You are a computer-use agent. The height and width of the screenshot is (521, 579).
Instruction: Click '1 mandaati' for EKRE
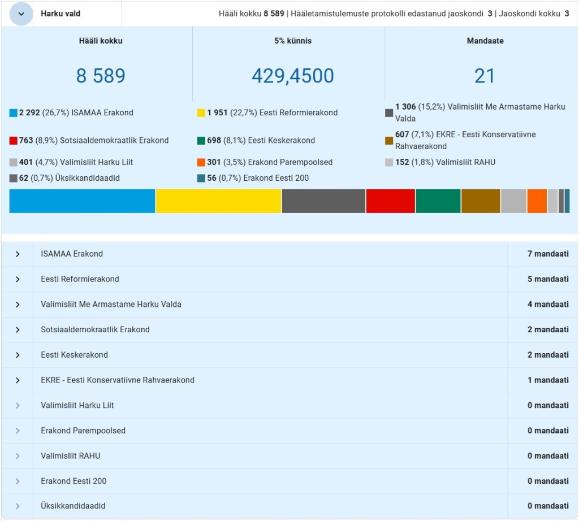coord(548,380)
